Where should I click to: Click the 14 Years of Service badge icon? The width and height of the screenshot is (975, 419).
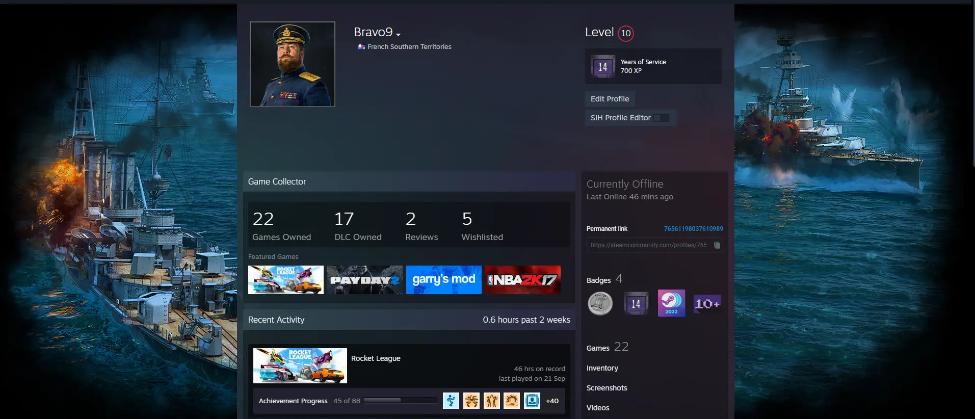click(603, 66)
